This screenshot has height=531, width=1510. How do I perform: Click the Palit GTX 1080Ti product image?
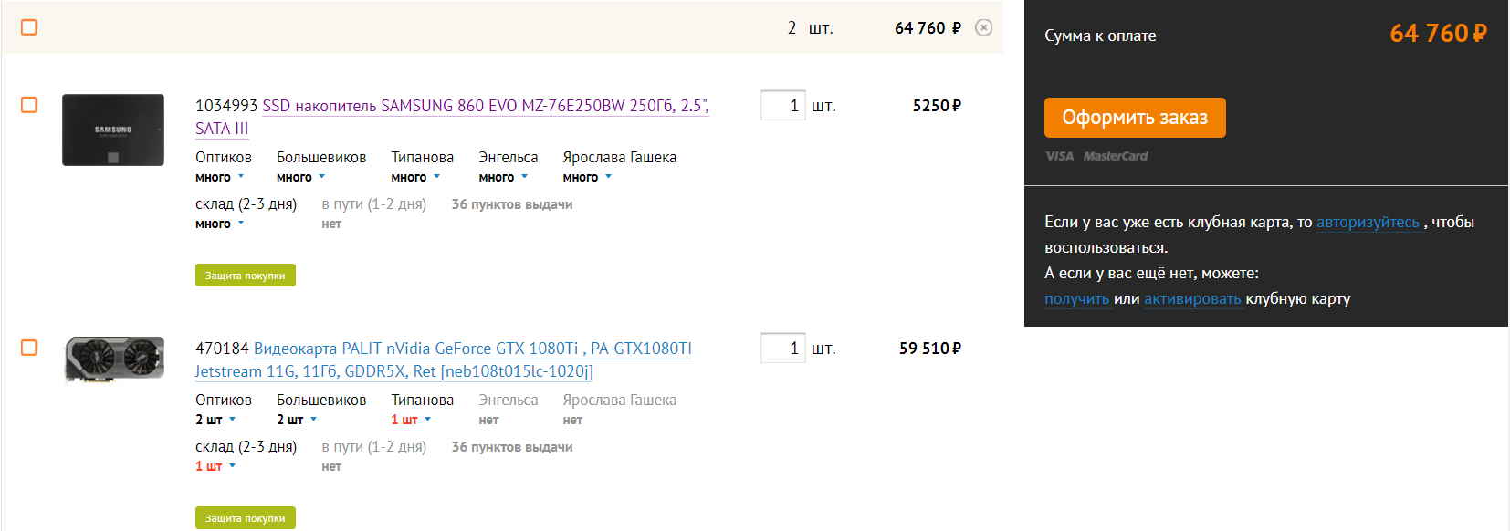click(114, 359)
